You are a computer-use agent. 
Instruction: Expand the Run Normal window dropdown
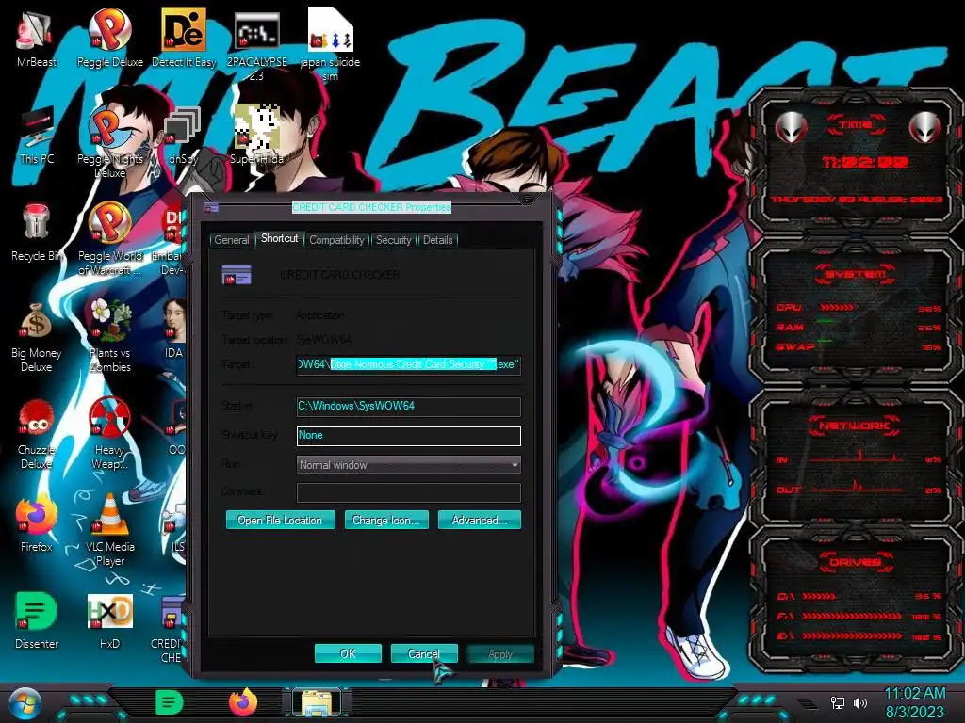click(409, 465)
